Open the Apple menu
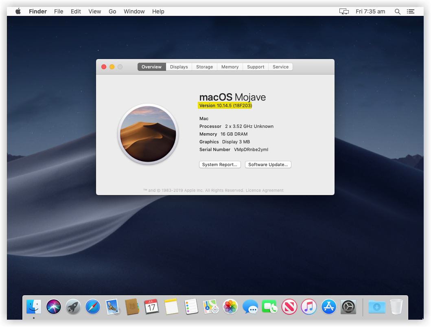Image resolution: width=431 pixels, height=327 pixels. (x=18, y=11)
